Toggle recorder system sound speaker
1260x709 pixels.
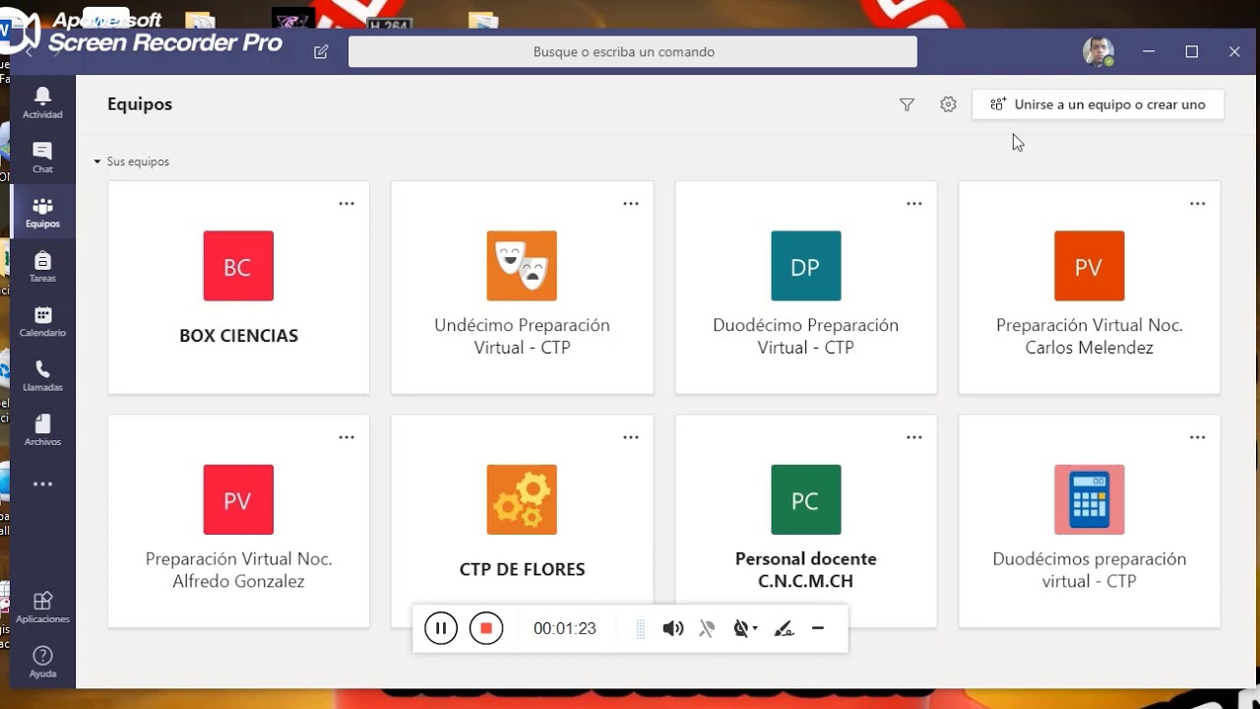click(672, 628)
